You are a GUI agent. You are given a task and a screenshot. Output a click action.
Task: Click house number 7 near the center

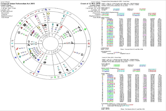coord(59,39)
